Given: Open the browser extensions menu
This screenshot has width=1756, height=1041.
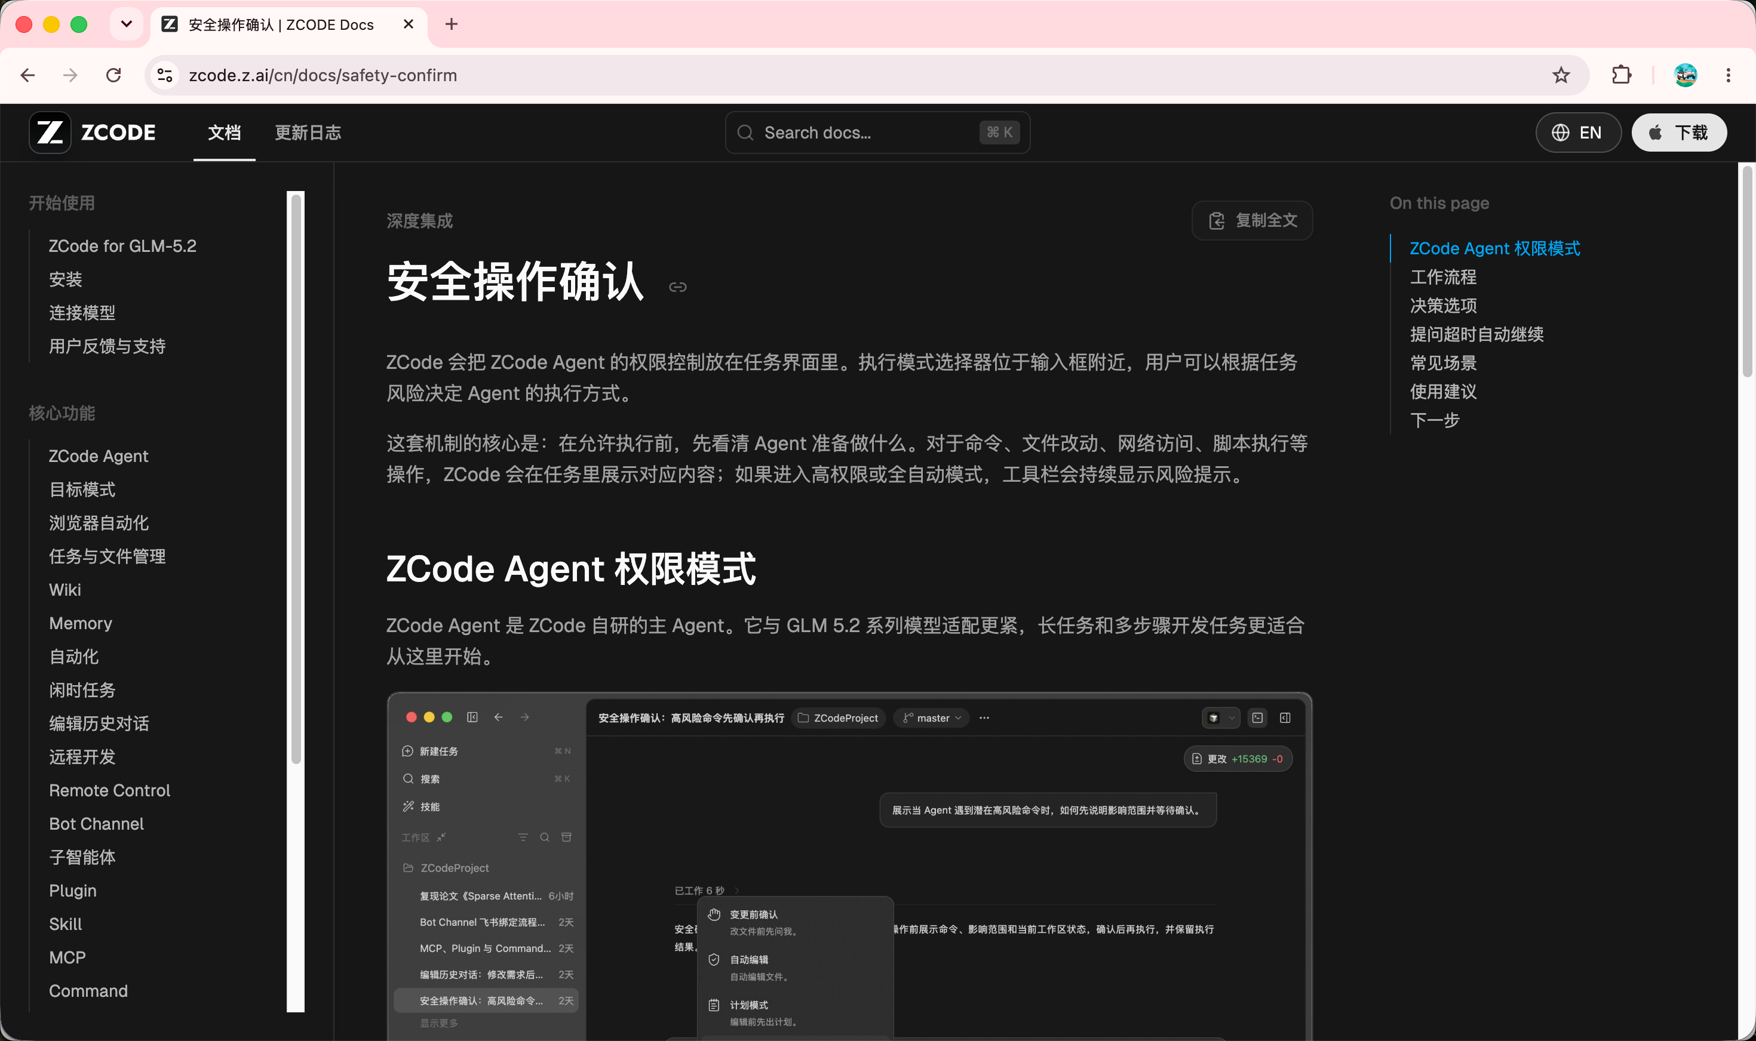Looking at the screenshot, I should click(1621, 75).
